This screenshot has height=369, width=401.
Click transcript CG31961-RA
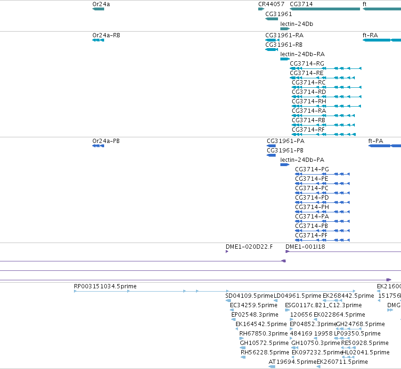[272, 40]
